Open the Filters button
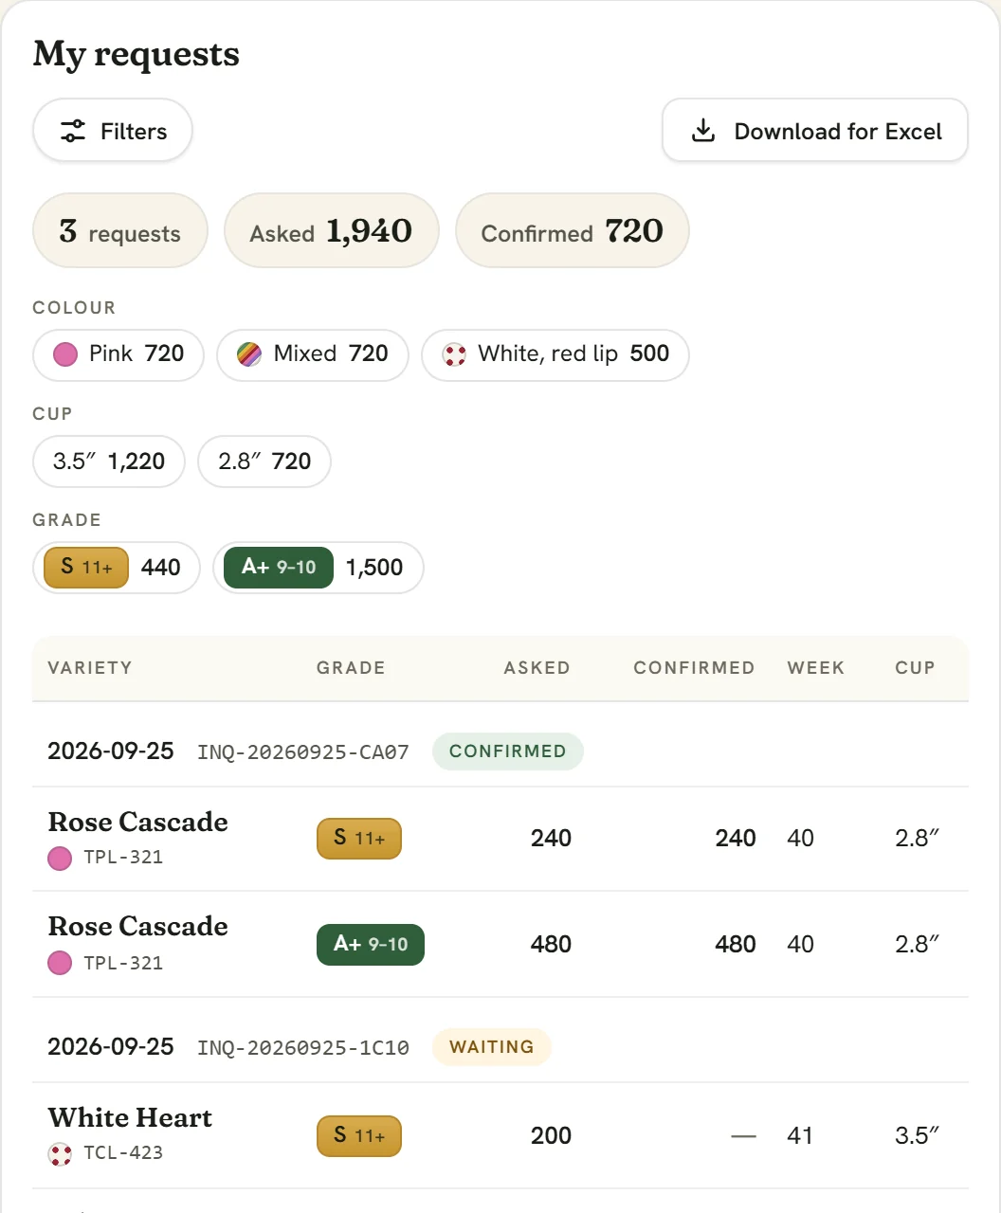1001x1213 pixels. [x=113, y=131]
